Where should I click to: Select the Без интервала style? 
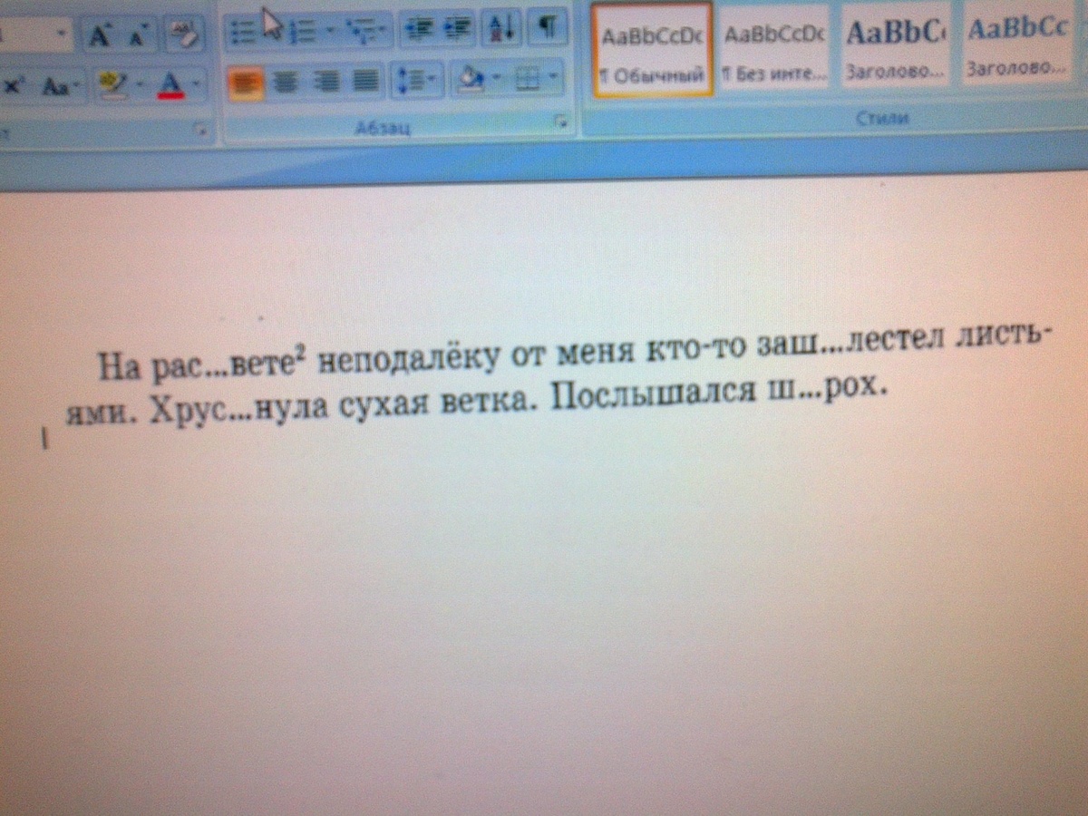tap(775, 49)
